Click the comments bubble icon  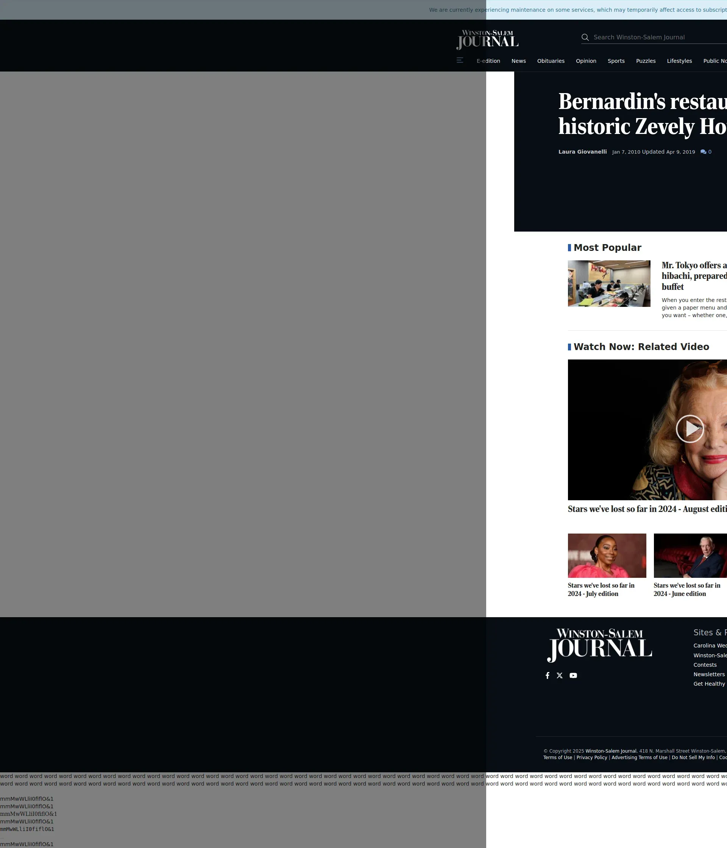[x=703, y=152]
